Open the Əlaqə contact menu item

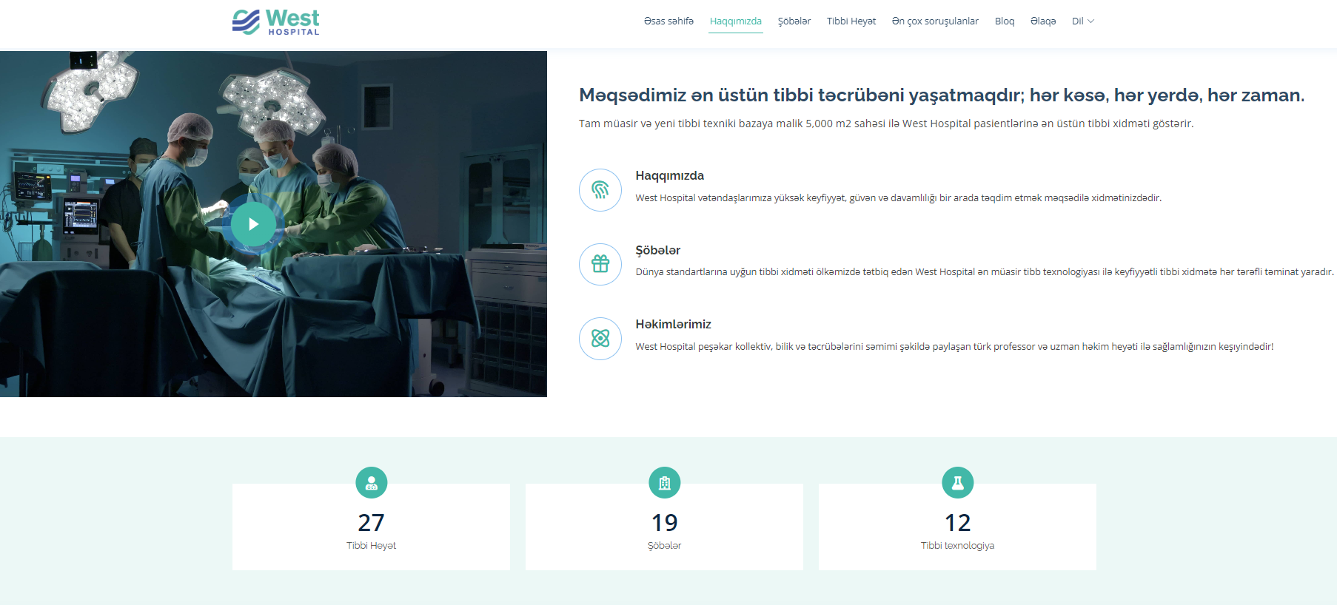pos(1043,21)
